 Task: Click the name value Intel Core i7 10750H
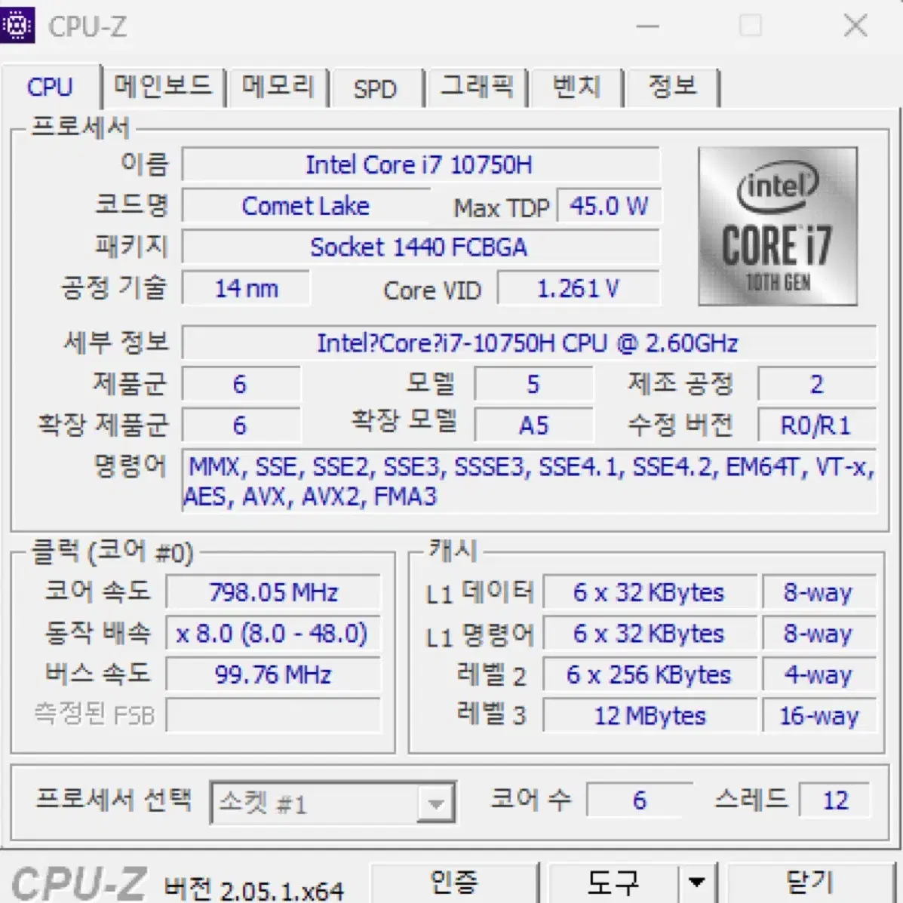420,164
